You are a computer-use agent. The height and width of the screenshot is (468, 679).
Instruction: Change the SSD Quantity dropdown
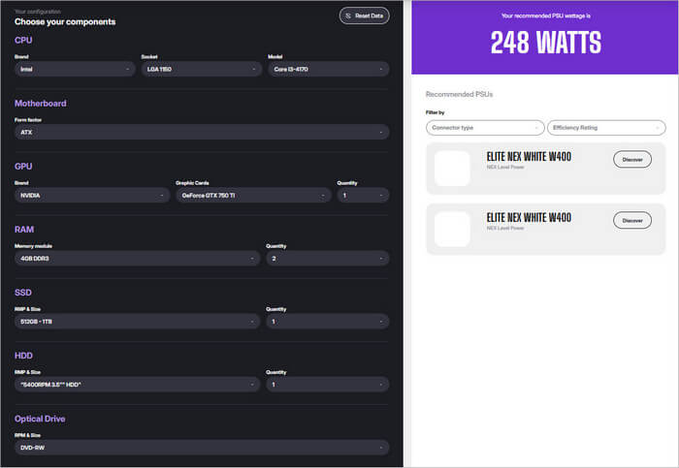[327, 321]
